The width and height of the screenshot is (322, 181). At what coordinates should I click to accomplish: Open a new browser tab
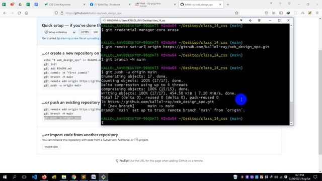(228, 5)
